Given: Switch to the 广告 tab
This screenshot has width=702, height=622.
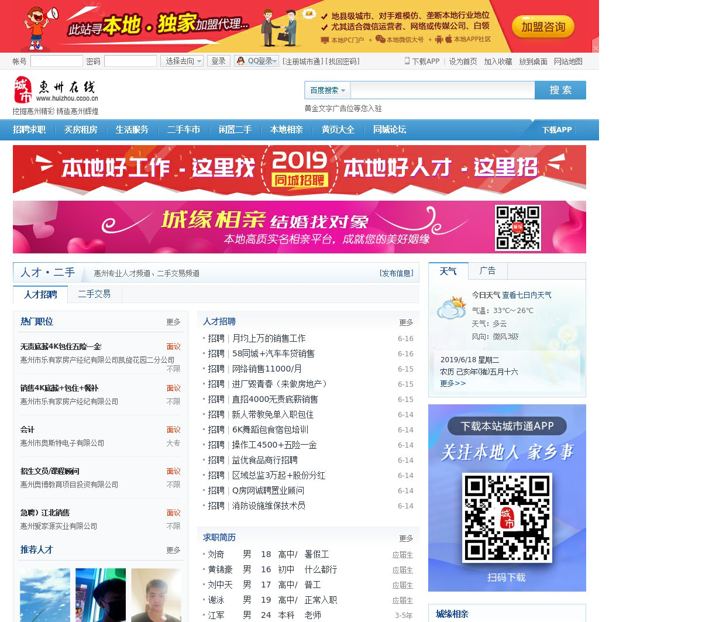Looking at the screenshot, I should click(487, 271).
